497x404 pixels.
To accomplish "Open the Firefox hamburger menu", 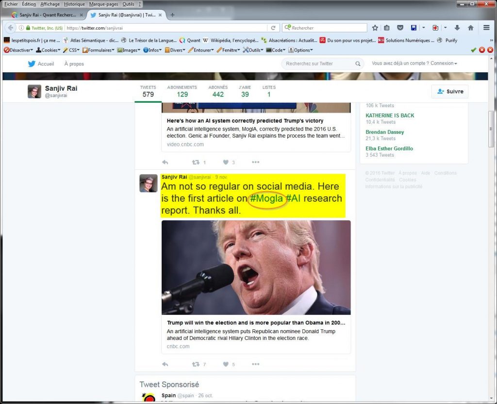I will 486,28.
